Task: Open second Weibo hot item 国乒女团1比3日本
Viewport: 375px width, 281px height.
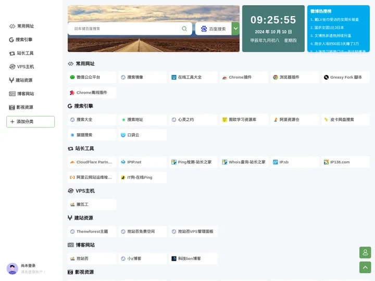Action: click(327, 28)
